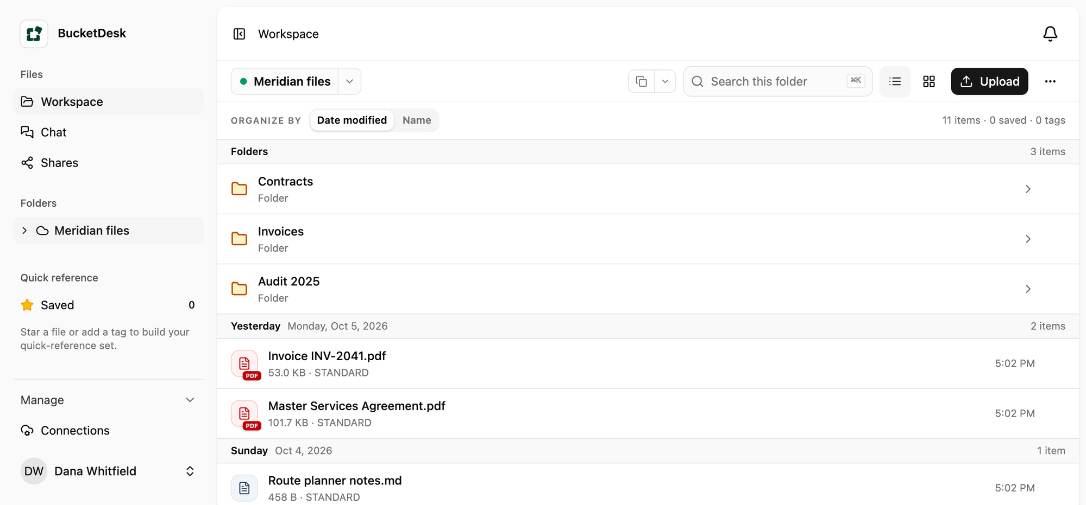Open Workspace in the sidebar

(109, 102)
